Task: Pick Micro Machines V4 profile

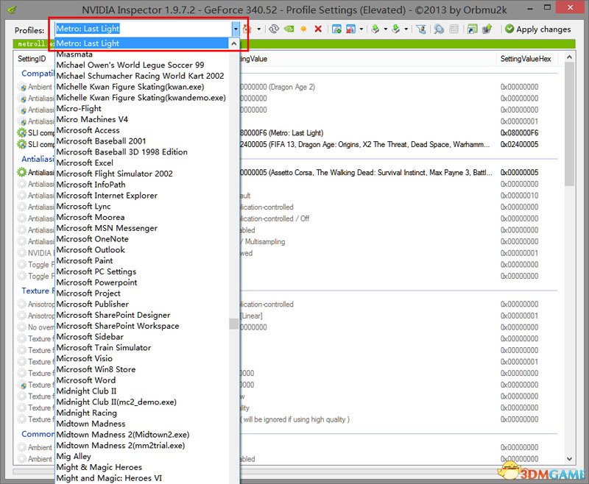Action: pyautogui.click(x=92, y=119)
